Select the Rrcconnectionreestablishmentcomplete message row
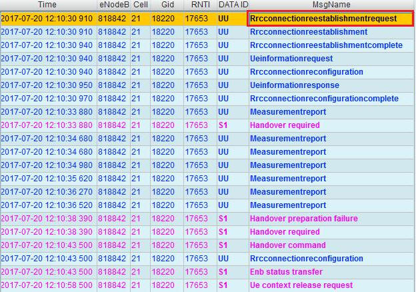Image resolution: width=416 pixels, height=292 pixels. pos(326,45)
